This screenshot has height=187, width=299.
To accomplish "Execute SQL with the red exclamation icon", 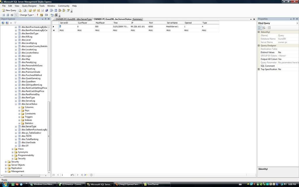I will pyautogui.click(x=37, y=15).
